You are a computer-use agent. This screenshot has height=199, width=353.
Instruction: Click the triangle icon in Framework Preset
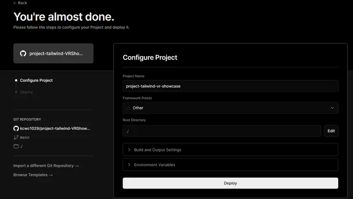pyautogui.click(x=129, y=108)
